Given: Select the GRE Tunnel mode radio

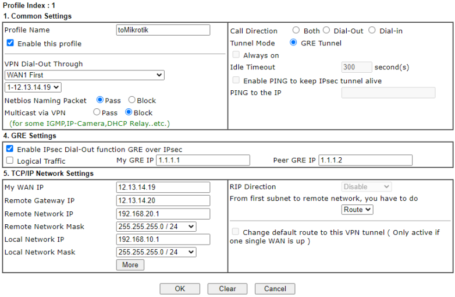Looking at the screenshot, I should 293,43.
